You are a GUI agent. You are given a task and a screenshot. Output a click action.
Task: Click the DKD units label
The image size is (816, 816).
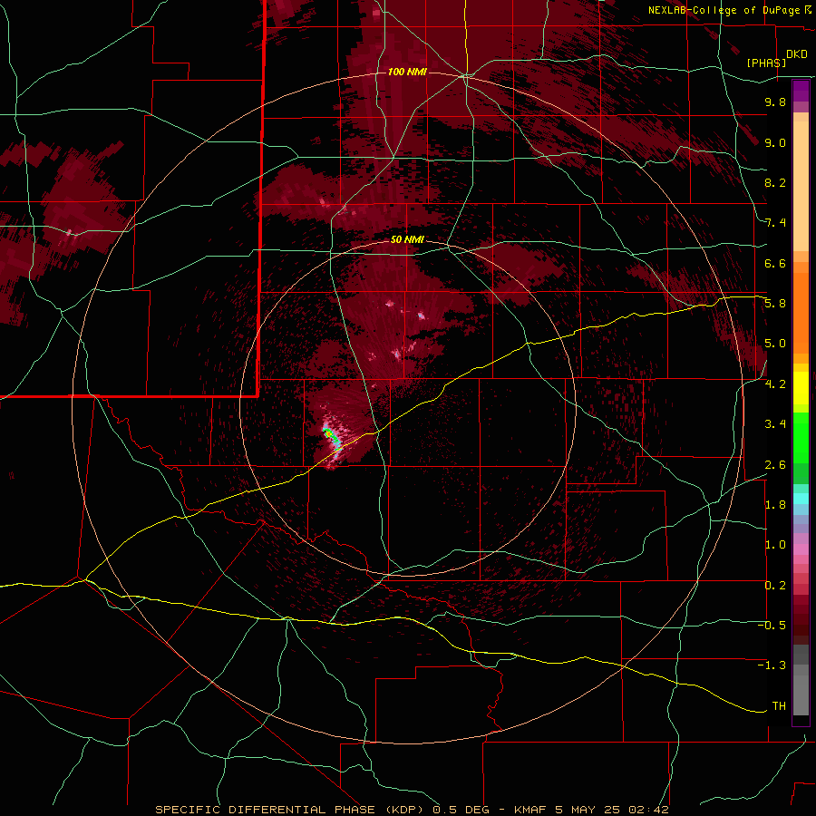796,54
